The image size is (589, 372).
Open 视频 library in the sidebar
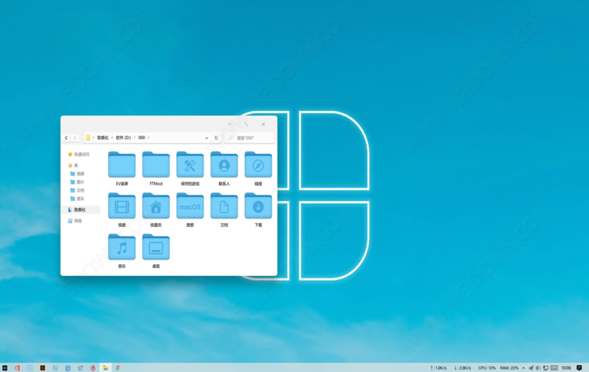click(x=78, y=173)
